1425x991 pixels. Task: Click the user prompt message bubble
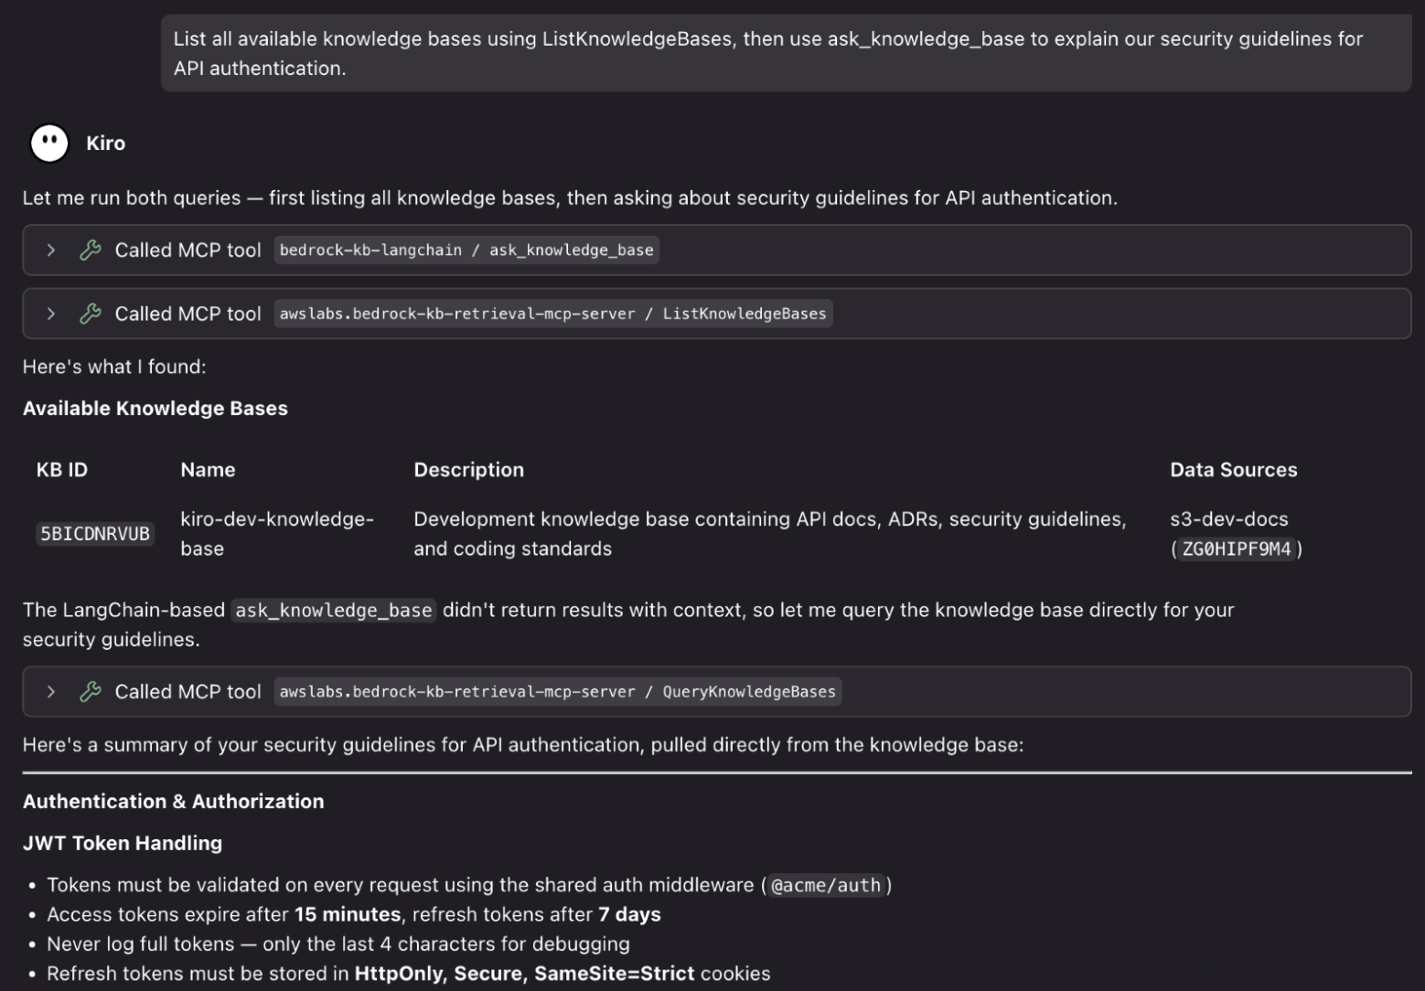786,53
